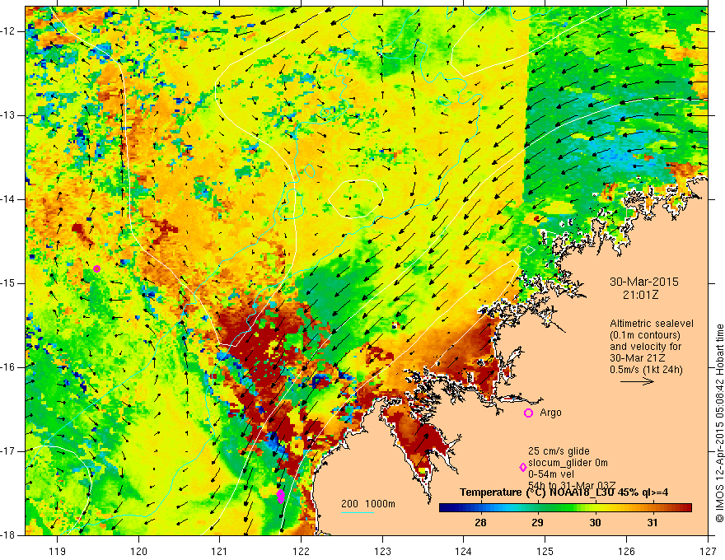This screenshot has height=560, width=725.
Task: Click the latitude axis label -15
Action: (10, 283)
